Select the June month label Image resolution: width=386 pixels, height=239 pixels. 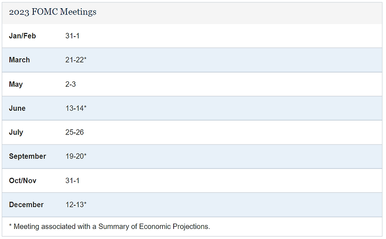click(x=17, y=108)
